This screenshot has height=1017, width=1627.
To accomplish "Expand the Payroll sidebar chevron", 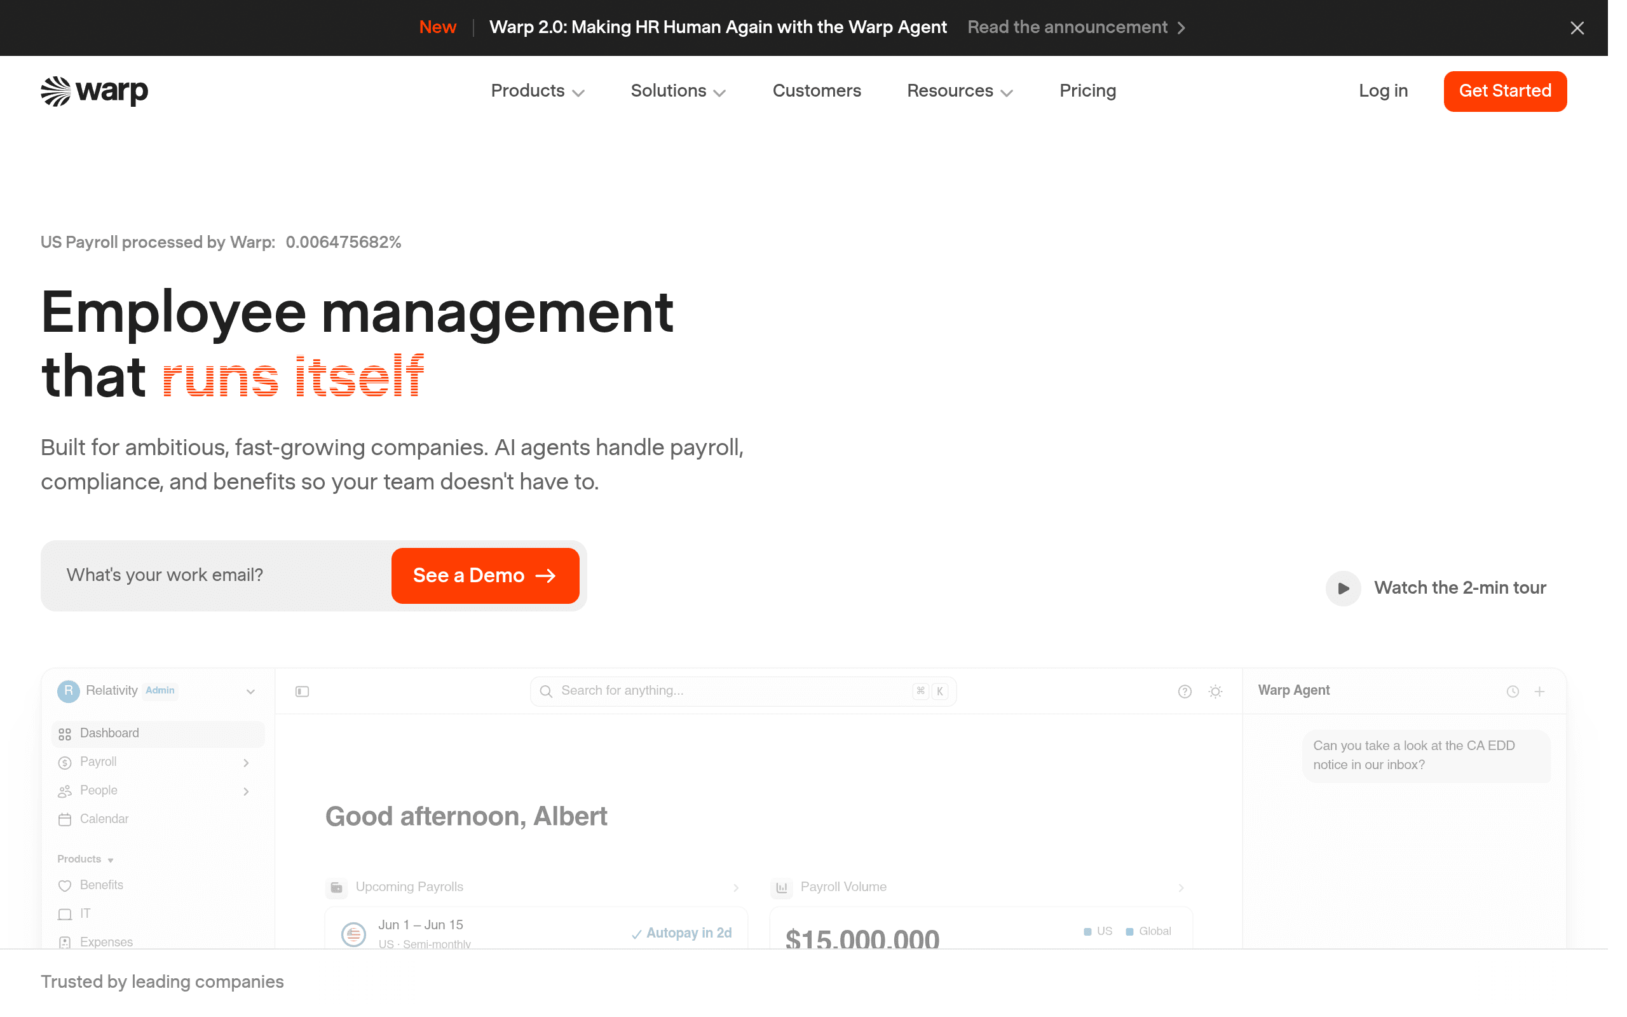I will 246,763.
